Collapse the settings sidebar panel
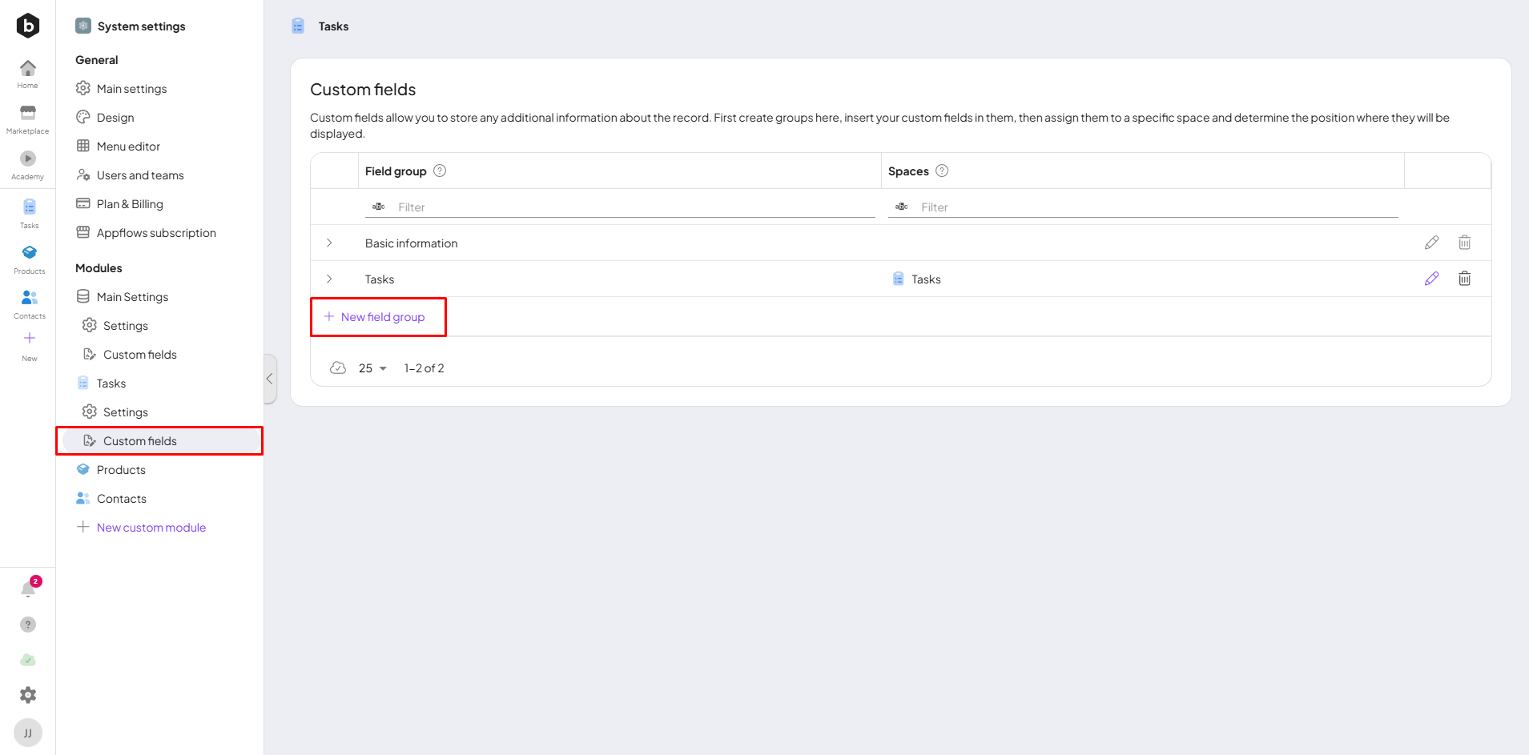The width and height of the screenshot is (1529, 755). [x=270, y=379]
